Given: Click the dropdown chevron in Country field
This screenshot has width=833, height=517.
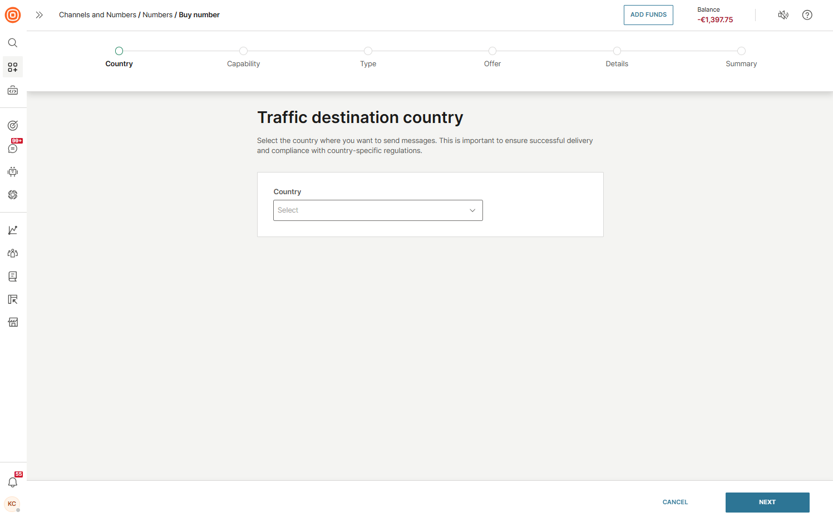Looking at the screenshot, I should 472,210.
